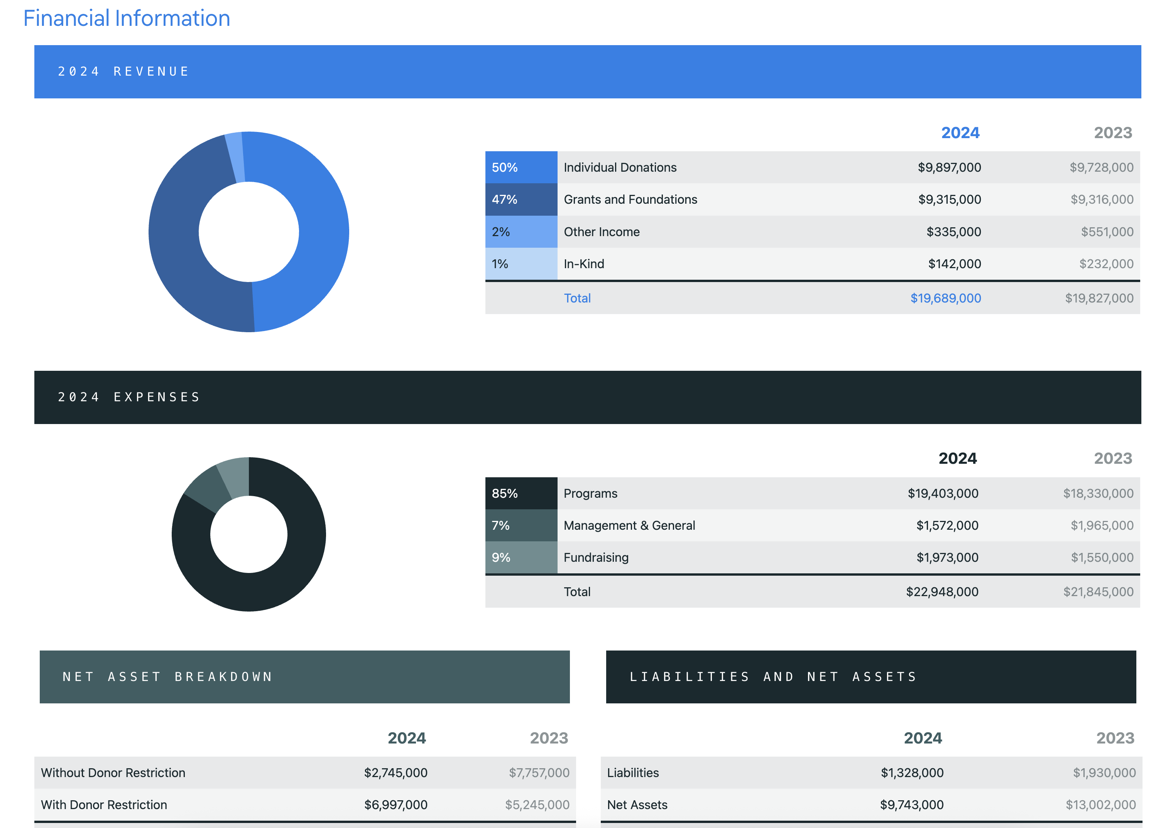Click the Financial Information heading
Image resolution: width=1173 pixels, height=828 pixels.
click(x=127, y=19)
